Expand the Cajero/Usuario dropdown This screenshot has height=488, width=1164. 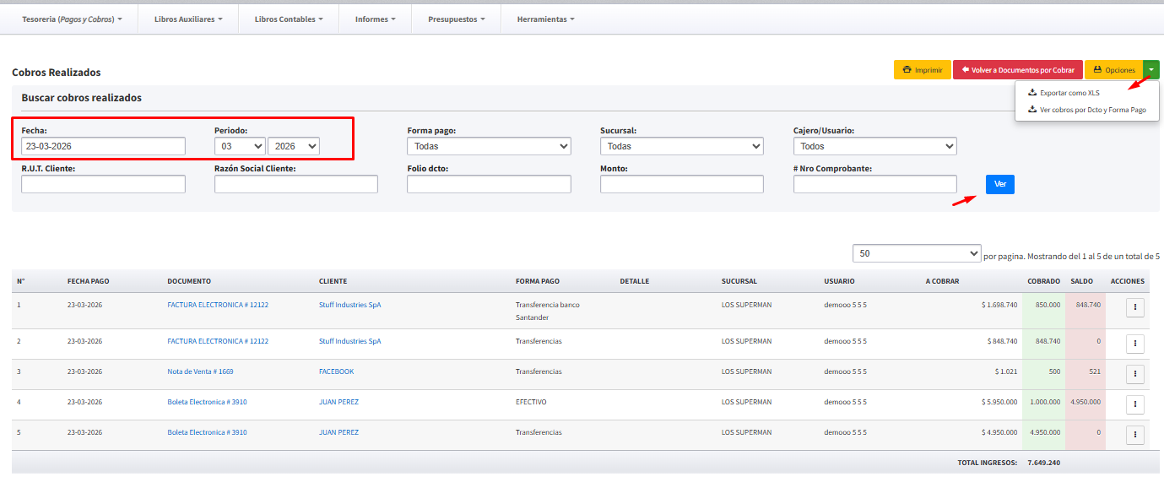coord(874,146)
